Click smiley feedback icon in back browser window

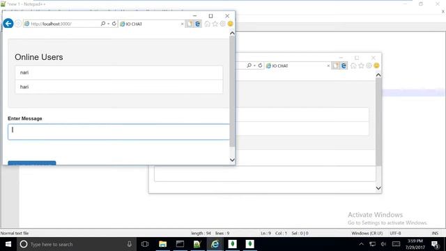coord(376,66)
